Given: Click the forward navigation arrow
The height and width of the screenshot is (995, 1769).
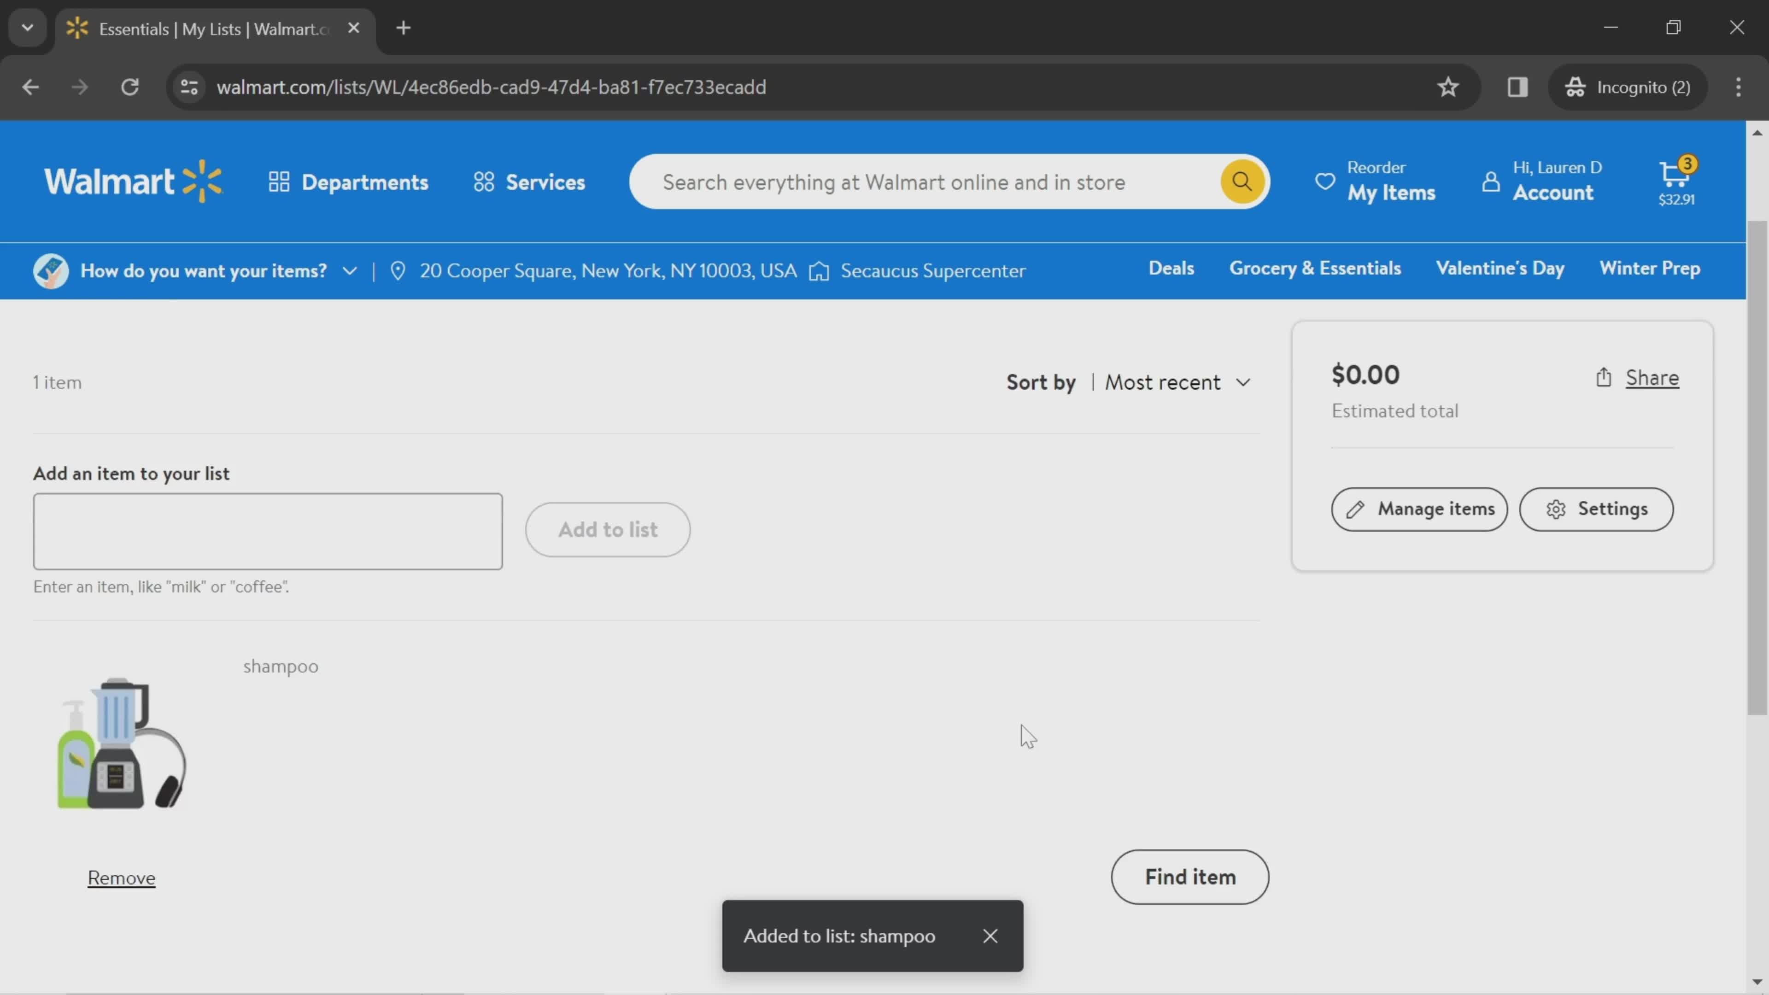Looking at the screenshot, I should point(80,87).
